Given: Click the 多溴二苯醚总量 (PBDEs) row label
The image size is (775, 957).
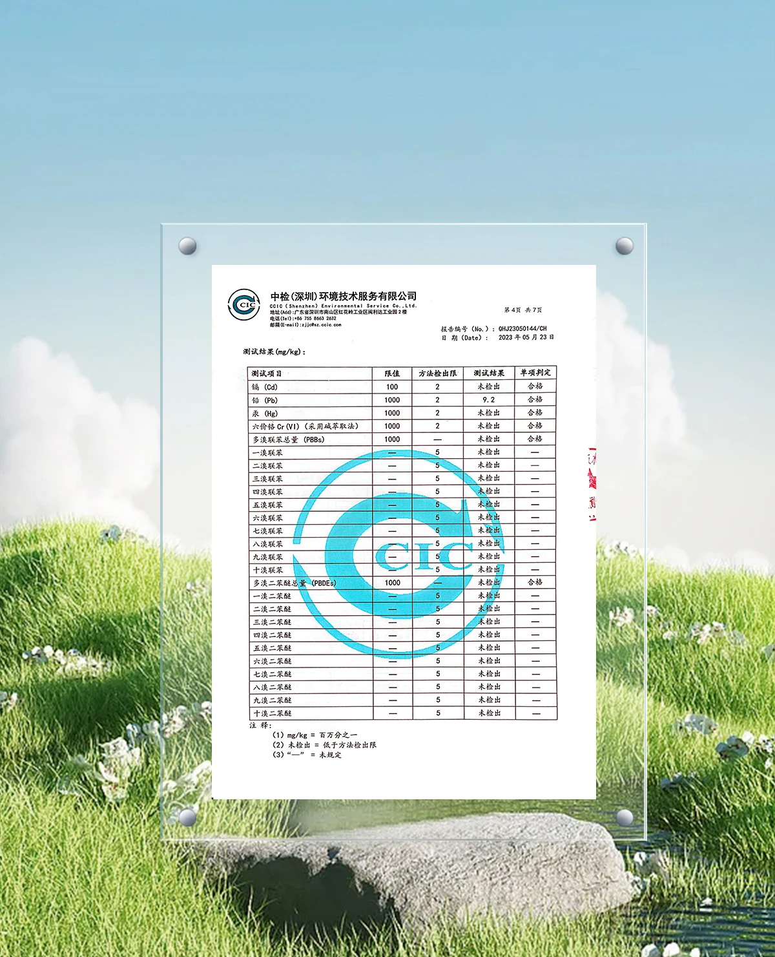Looking at the screenshot, I should point(294,583).
